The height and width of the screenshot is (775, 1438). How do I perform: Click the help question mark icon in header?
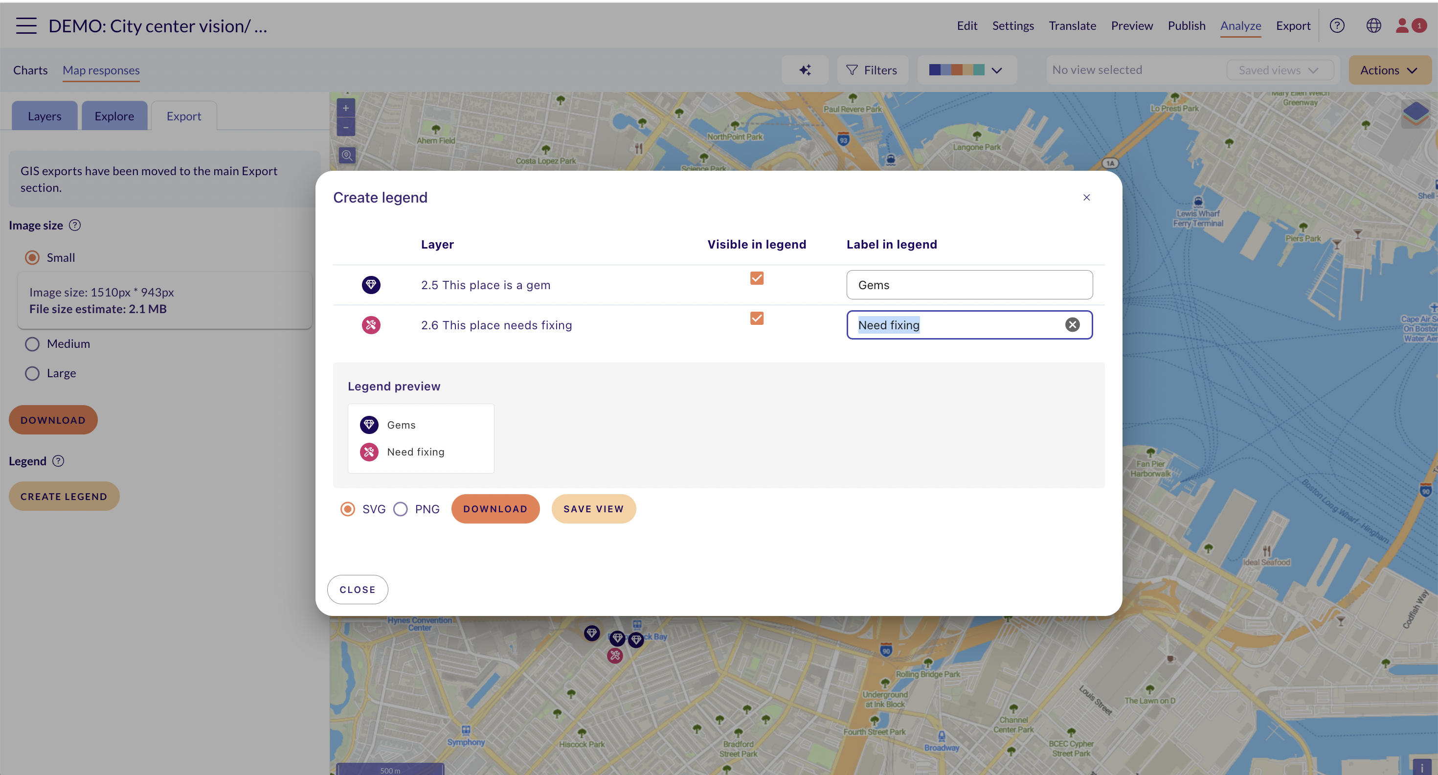1337,25
